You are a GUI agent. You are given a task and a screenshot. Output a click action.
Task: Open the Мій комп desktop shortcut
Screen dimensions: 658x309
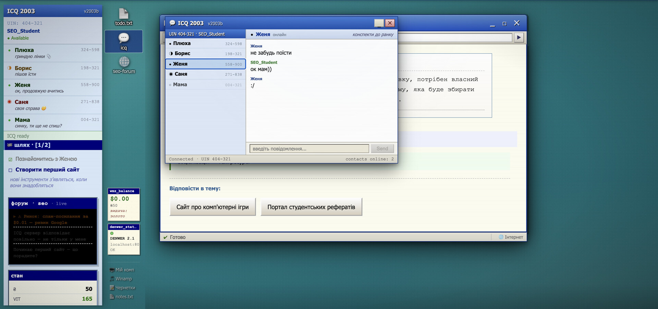coord(122,270)
